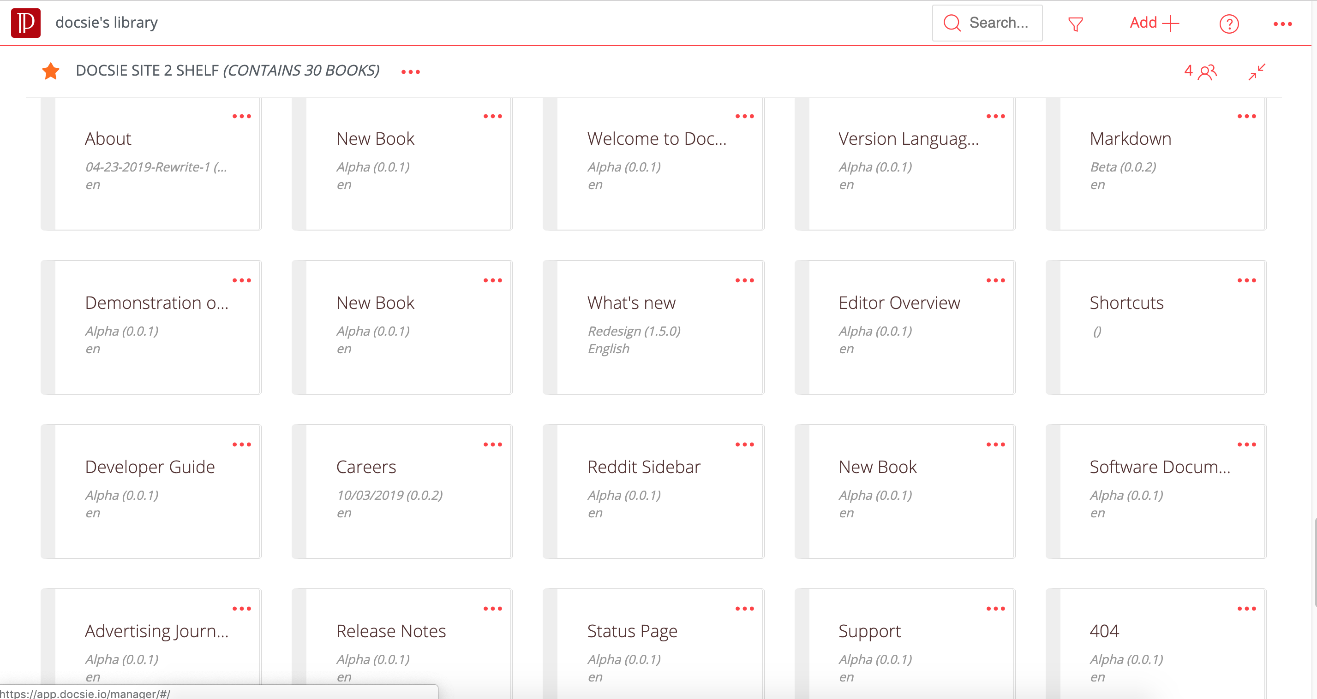Click Beta (0.0.2) version under Markdown
This screenshot has width=1317, height=699.
point(1123,167)
